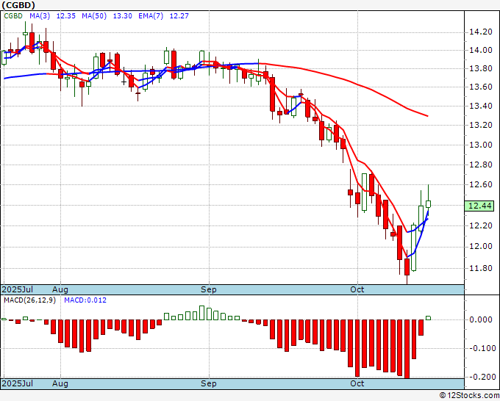500x401 pixels.
Task: Click Aug on the MACD time axis
Action: point(60,383)
